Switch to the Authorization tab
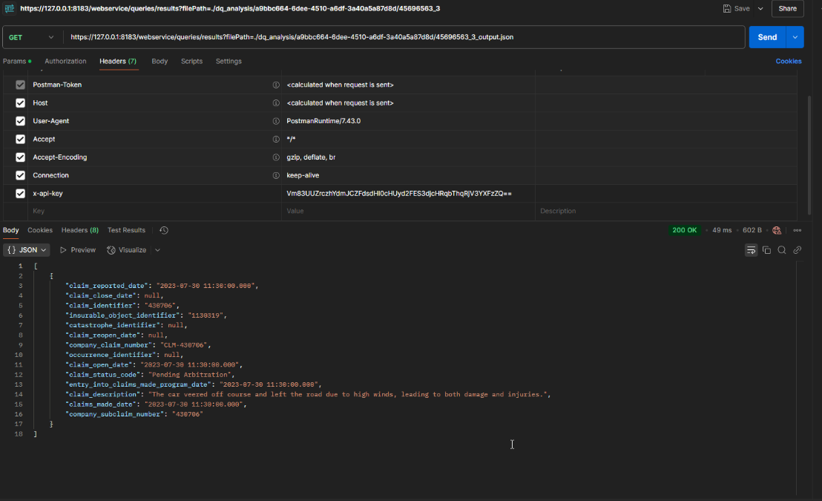This screenshot has width=822, height=501. coord(65,62)
